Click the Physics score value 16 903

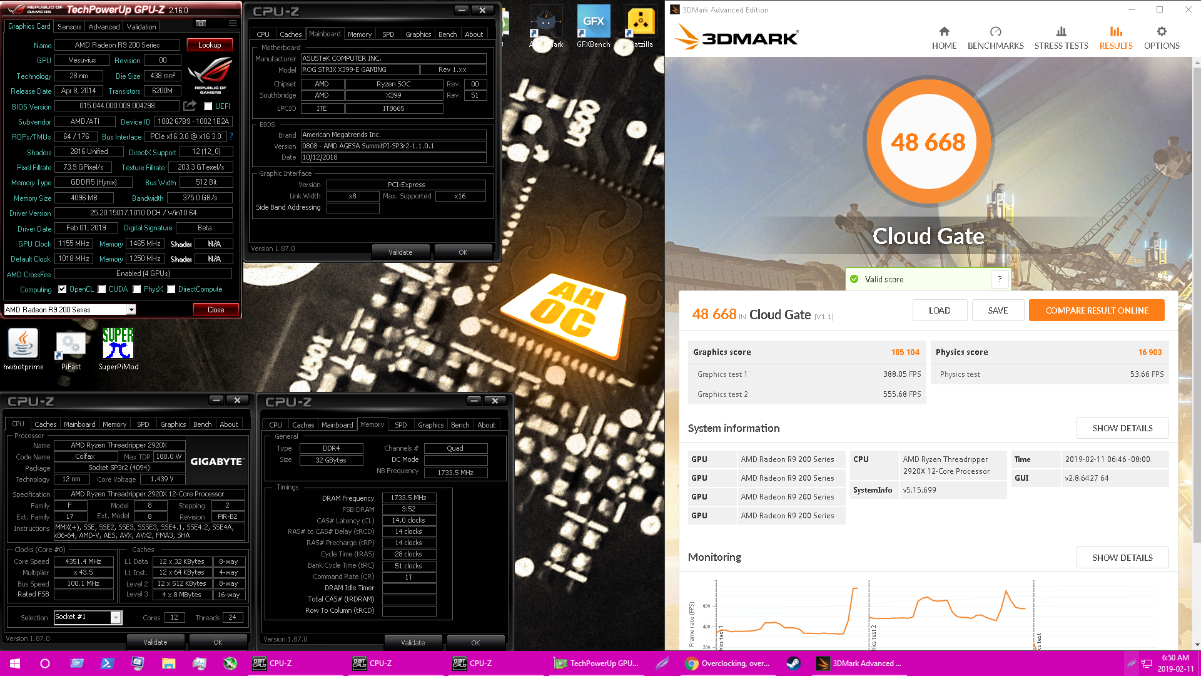tap(1150, 352)
